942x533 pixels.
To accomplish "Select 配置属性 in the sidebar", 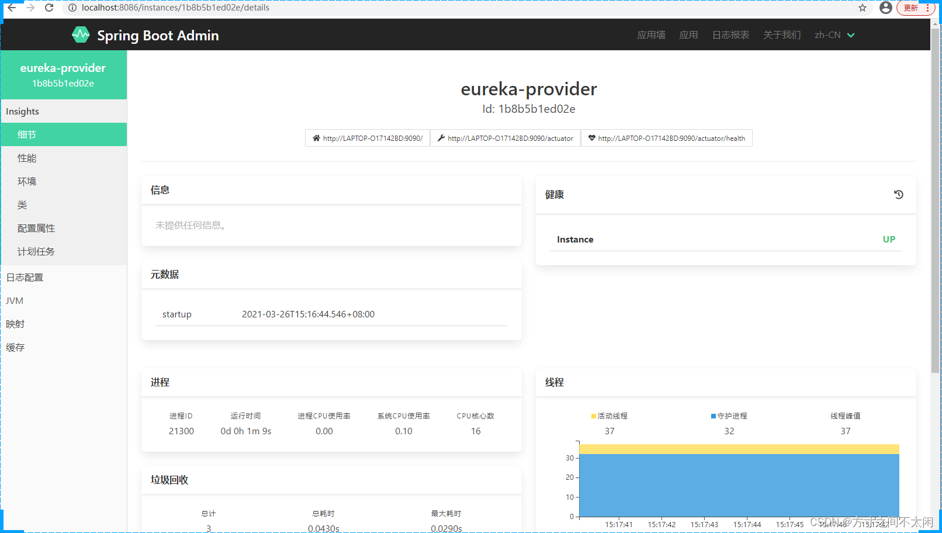I will click(64, 228).
